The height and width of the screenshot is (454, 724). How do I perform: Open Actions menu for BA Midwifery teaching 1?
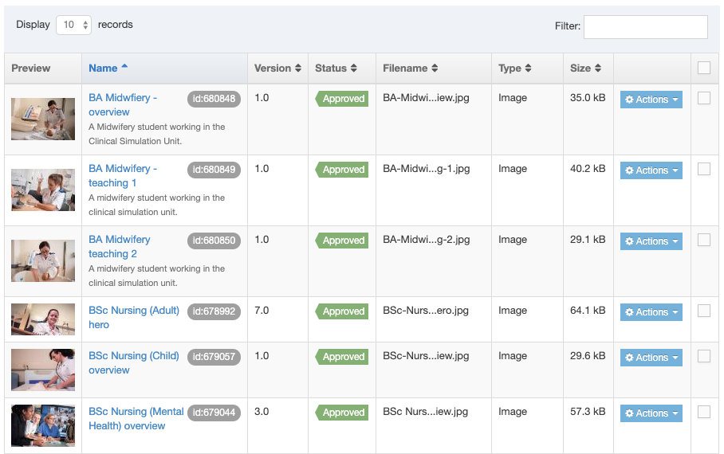651,170
